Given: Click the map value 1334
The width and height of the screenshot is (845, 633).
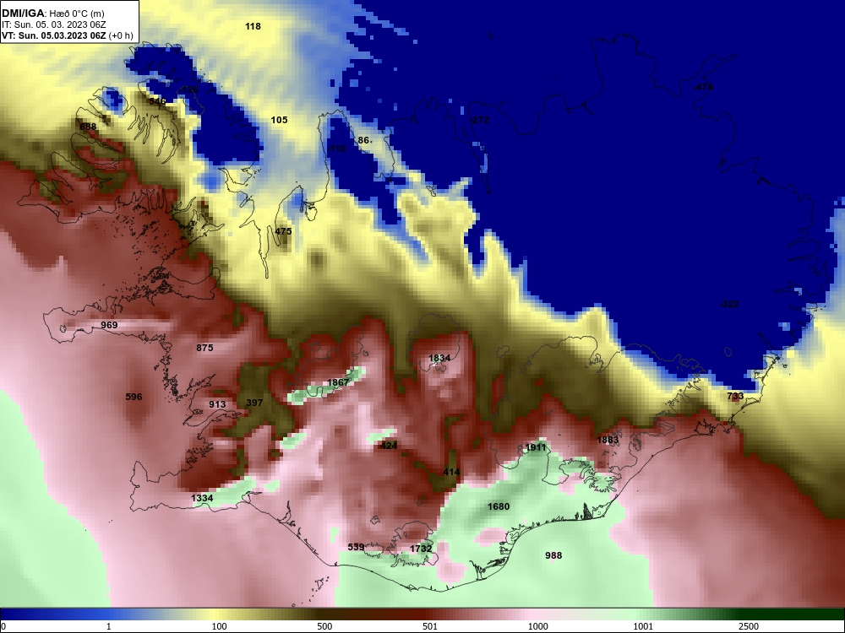Looking at the screenshot, I should pos(202,499).
